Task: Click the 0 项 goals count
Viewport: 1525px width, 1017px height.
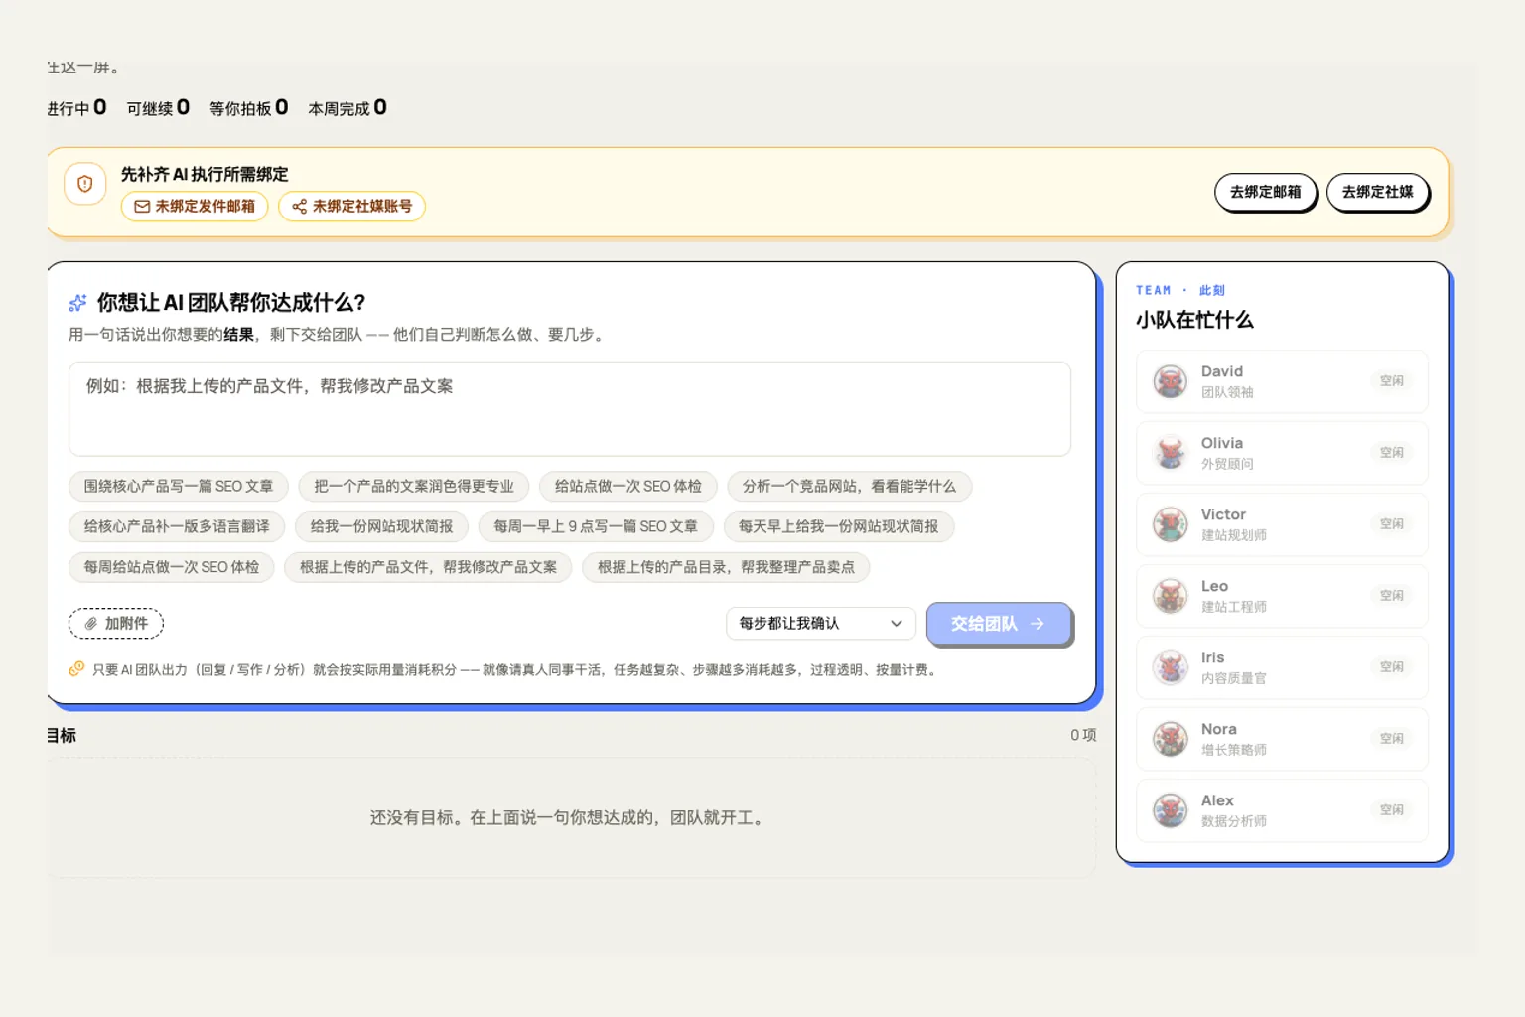Action: [1083, 735]
